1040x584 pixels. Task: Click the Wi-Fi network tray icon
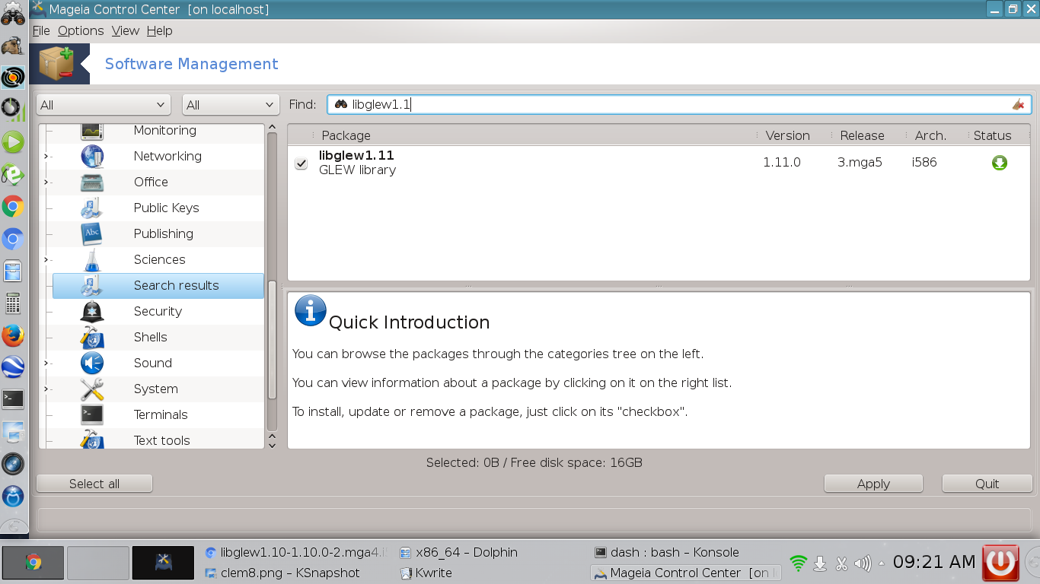(798, 563)
